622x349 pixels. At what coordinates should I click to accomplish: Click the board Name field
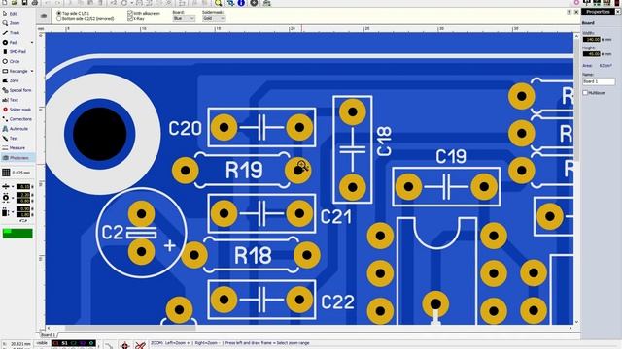599,81
